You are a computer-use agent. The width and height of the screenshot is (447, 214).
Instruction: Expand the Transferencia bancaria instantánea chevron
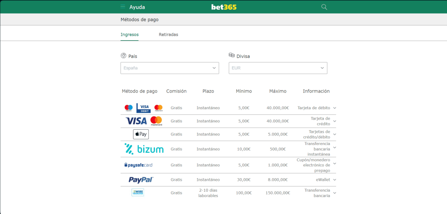click(x=334, y=149)
